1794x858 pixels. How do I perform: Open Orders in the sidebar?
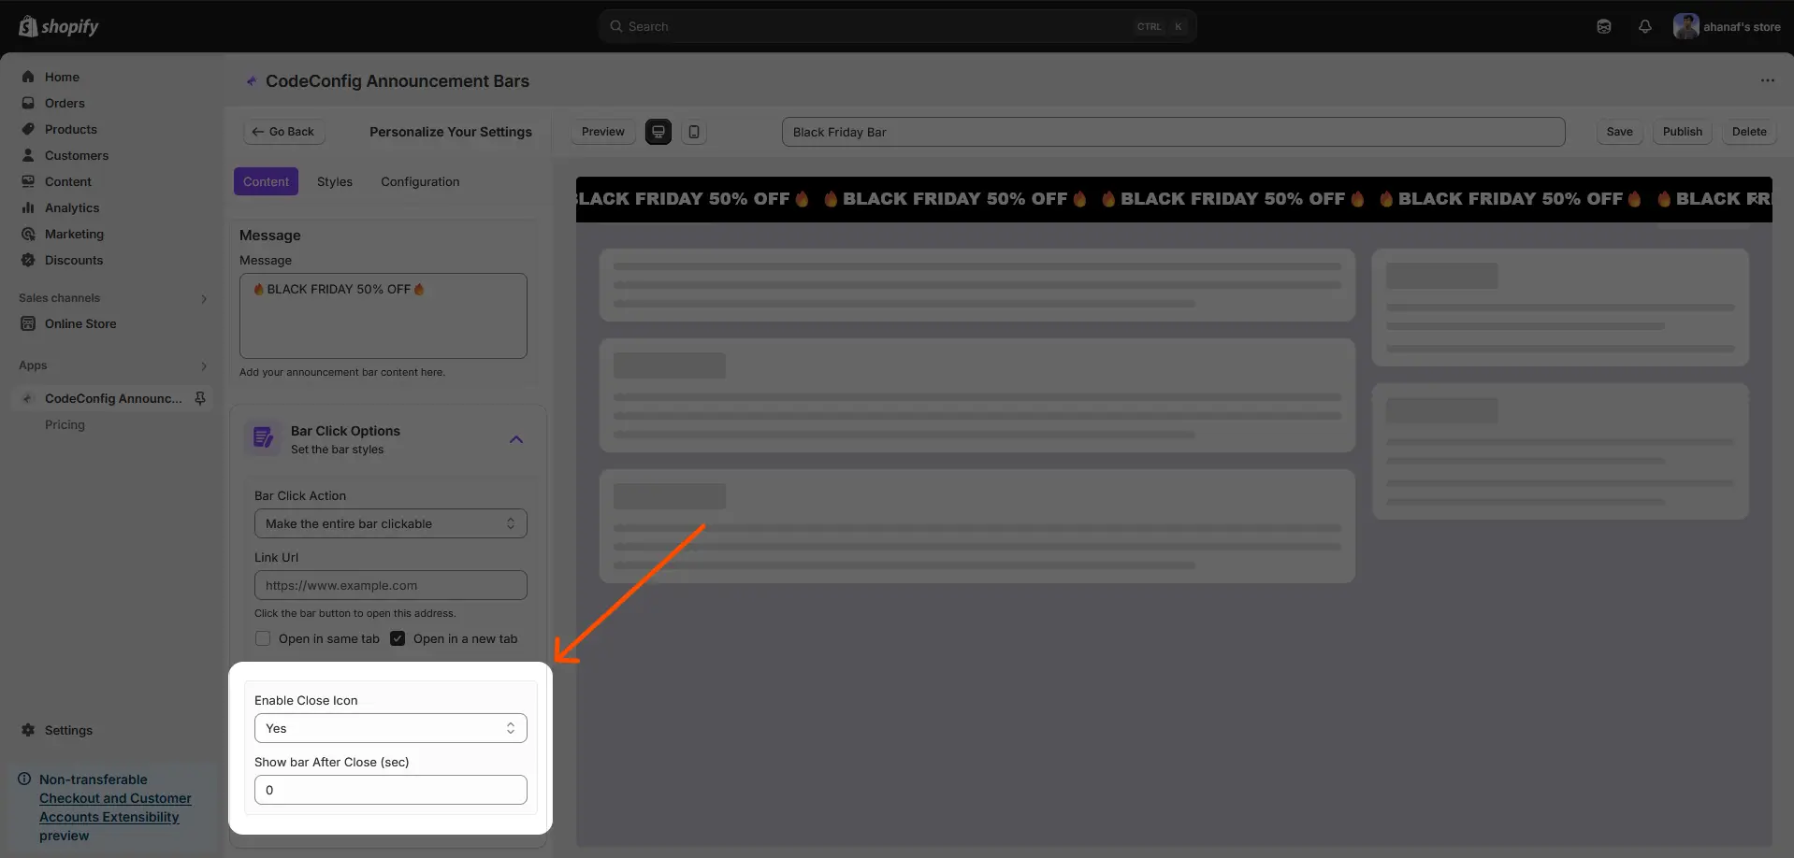65,103
